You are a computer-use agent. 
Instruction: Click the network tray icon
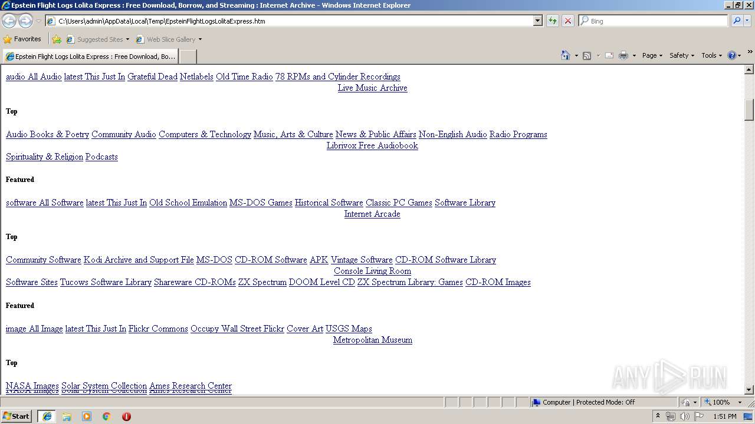click(x=671, y=416)
